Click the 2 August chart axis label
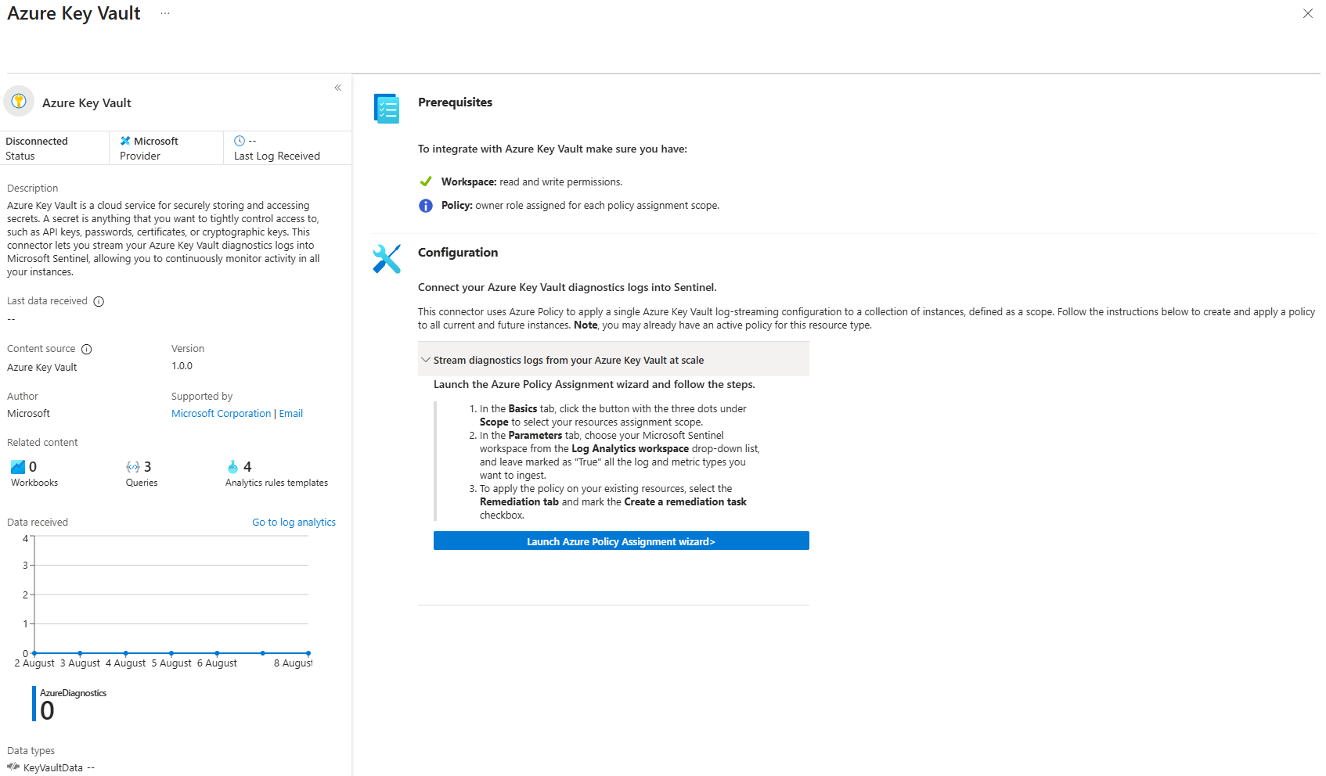Image resolution: width=1326 pixels, height=776 pixels. (34, 663)
